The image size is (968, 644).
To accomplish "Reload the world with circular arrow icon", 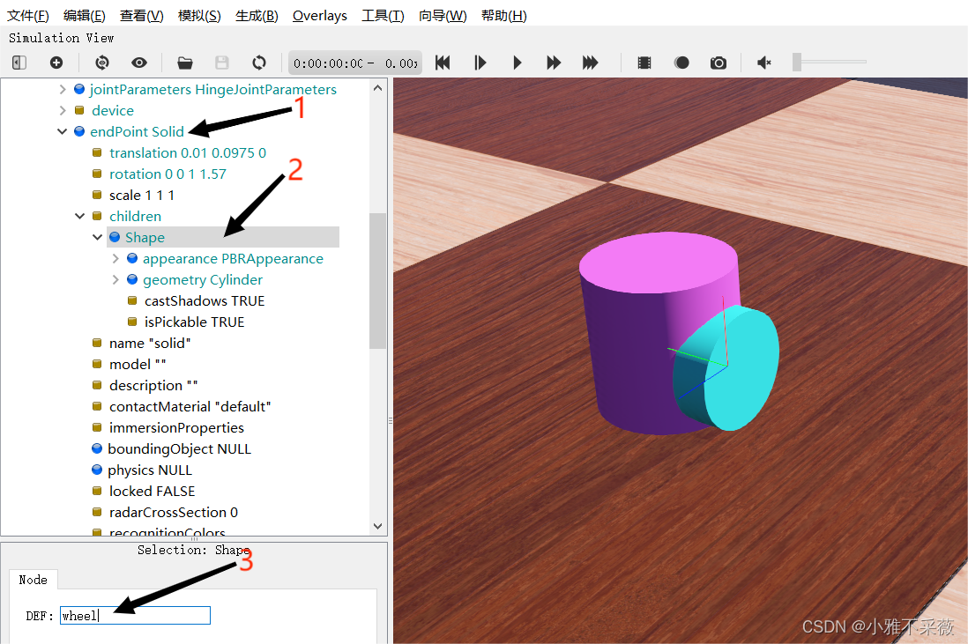I will click(x=258, y=63).
